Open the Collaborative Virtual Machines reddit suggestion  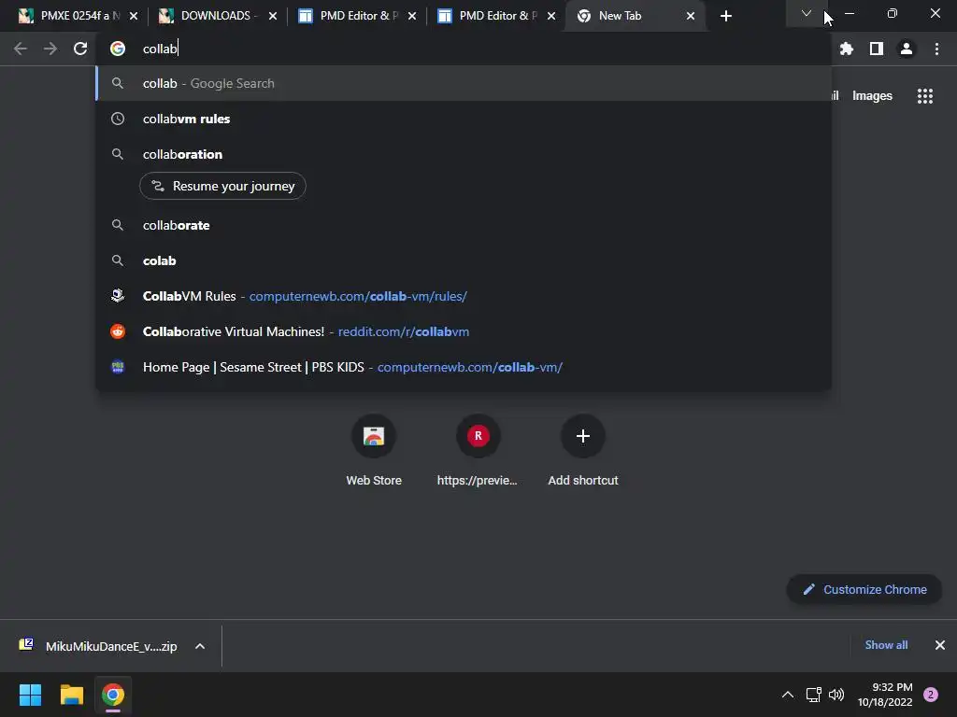tap(464, 331)
